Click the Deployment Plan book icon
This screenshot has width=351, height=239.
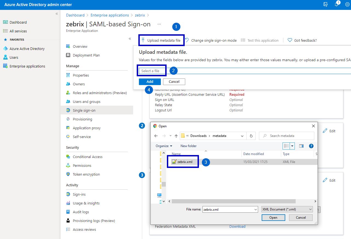(x=68, y=55)
